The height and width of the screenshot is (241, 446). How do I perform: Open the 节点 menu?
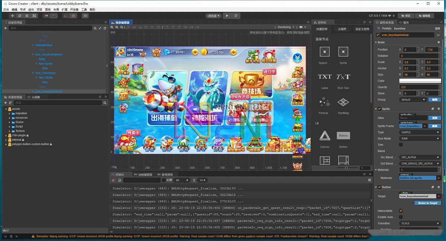pyautogui.click(x=23, y=10)
